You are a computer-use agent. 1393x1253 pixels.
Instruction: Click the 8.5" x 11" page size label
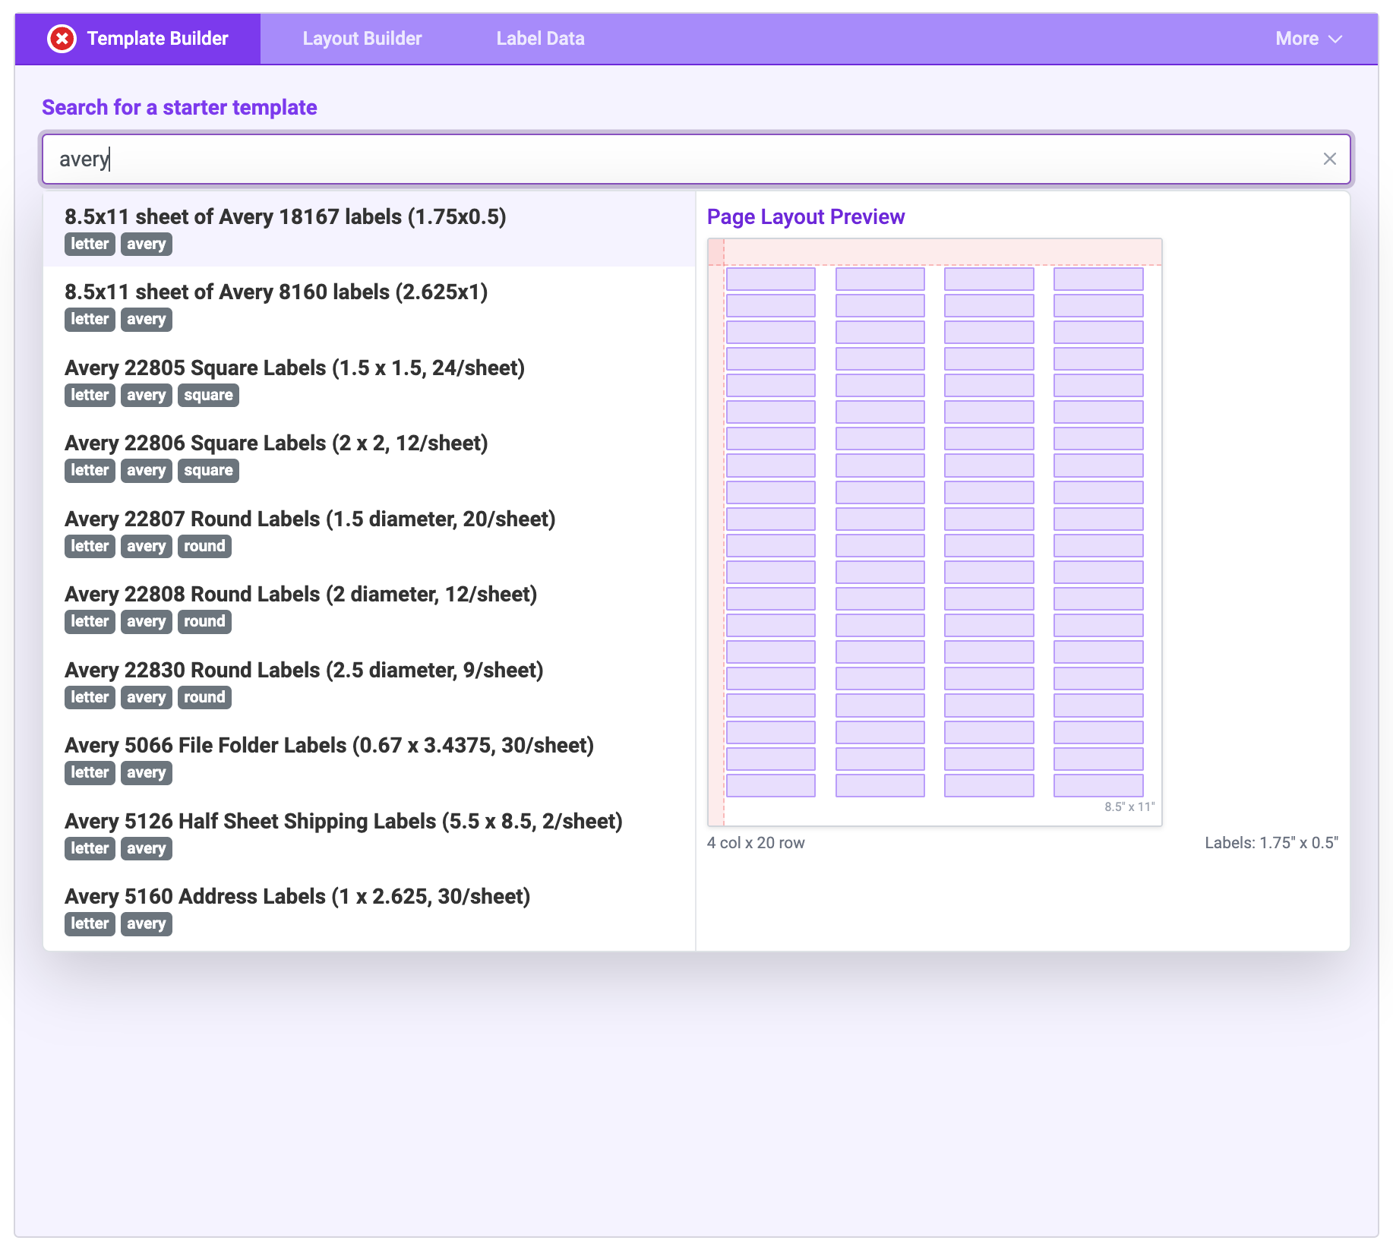[x=1129, y=806]
